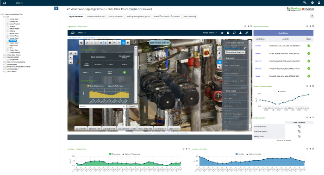
Task: Open the Heating Pumps schematic icon
Action: pos(299,136)
